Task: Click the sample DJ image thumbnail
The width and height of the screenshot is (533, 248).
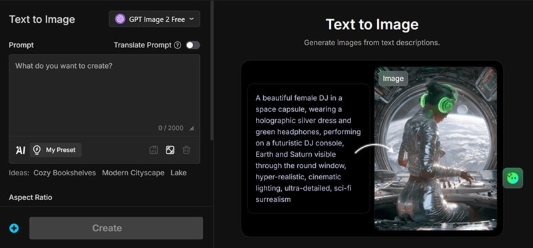Action: (x=436, y=148)
